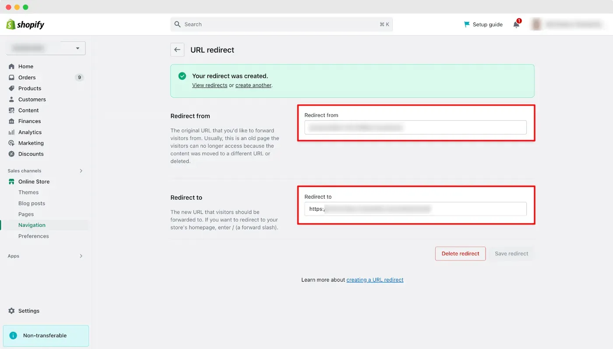Open the Setup guide flag icon
The height and width of the screenshot is (349, 613).
(x=467, y=25)
